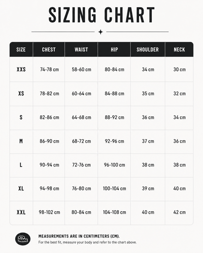Select the XXS size row label
Image resolution: width=203 pixels, height=253 pixels.
point(21,70)
